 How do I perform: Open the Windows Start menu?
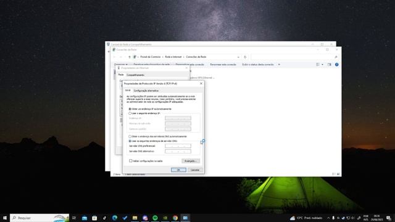(5, 218)
